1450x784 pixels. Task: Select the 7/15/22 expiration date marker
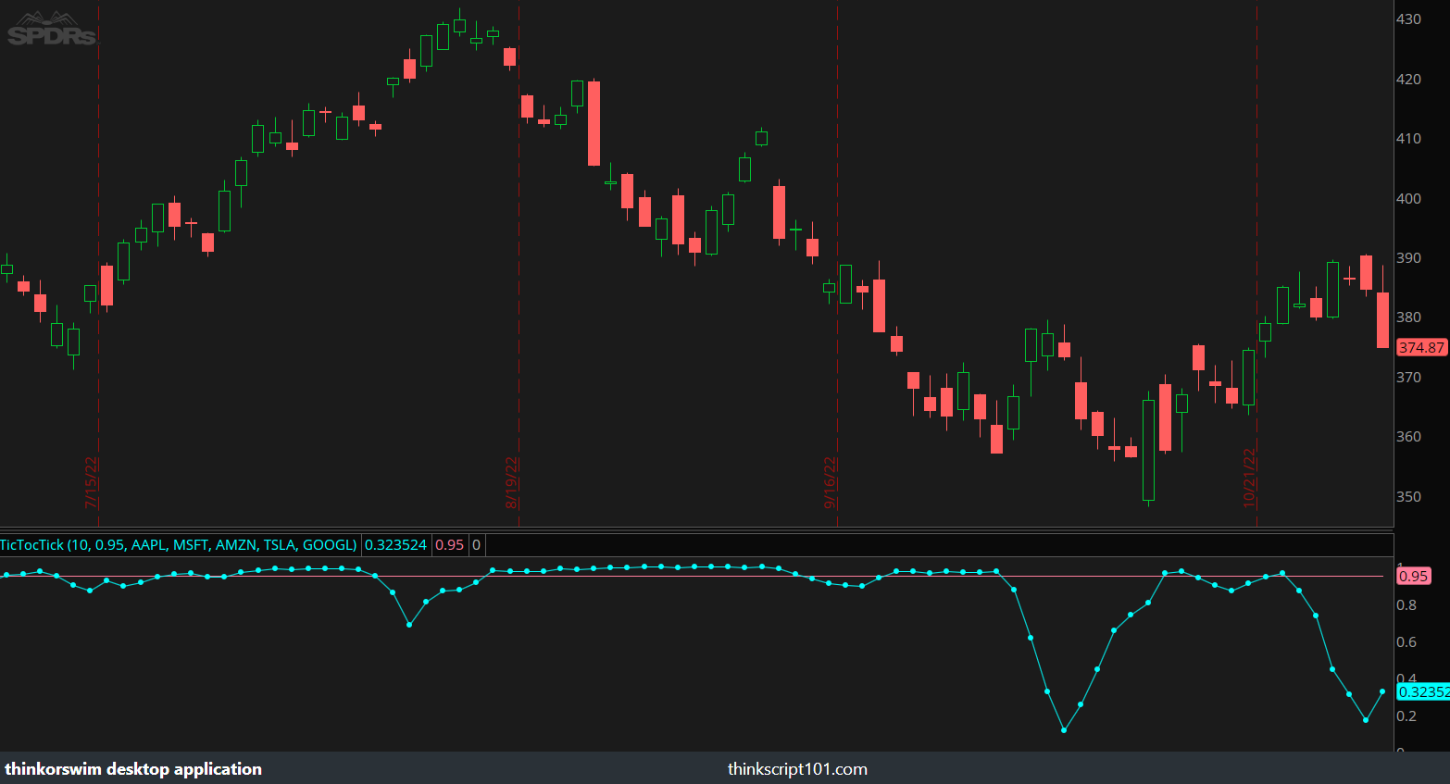pyautogui.click(x=91, y=482)
